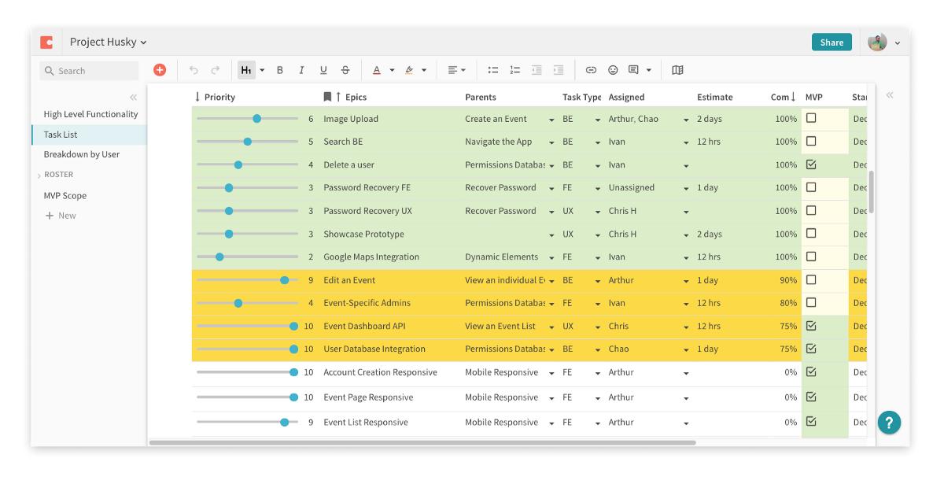The image size is (944, 484).
Task: Set the highlight color
Action: click(409, 70)
